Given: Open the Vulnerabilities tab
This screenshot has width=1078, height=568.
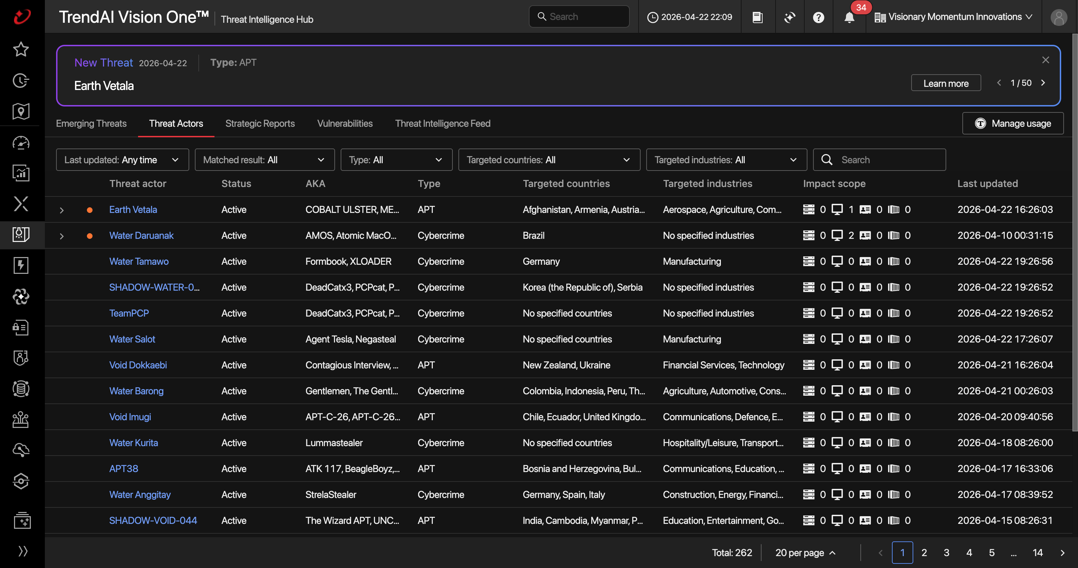Looking at the screenshot, I should tap(345, 123).
